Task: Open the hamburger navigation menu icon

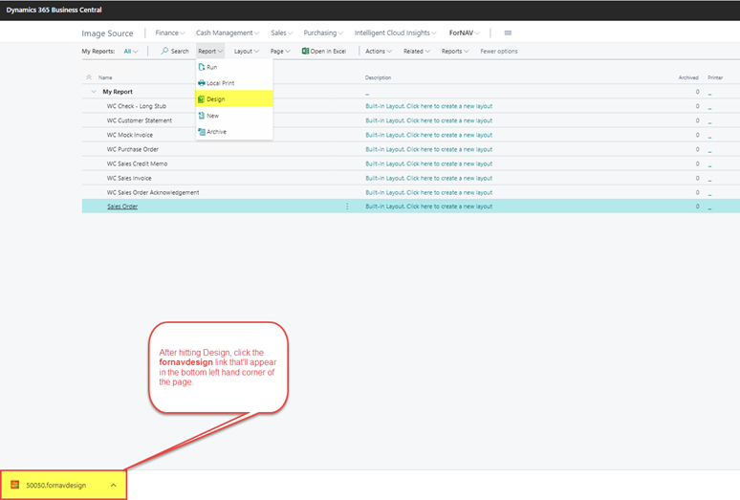Action: 508,33
